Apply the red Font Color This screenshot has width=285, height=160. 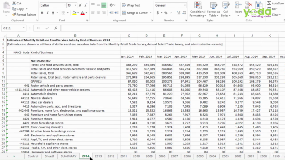click(82, 13)
